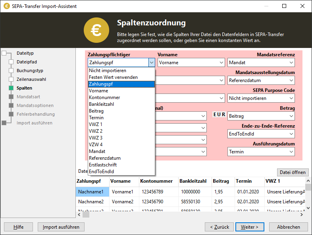This screenshot has width=312, height=235.
Task: Collapse the Zahlungspflichtiger combo box arrow
Action: (152, 63)
